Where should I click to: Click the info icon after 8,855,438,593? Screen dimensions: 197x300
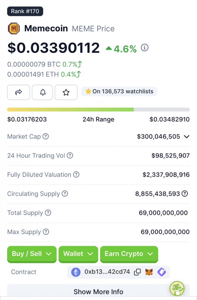coord(185,194)
